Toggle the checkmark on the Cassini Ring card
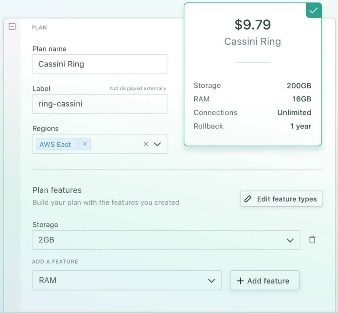Screen dimensions: 338x314 (x=314, y=10)
